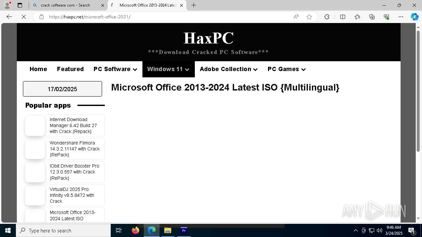422x237 pixels.
Task: Open Browser essentials heart icon
Action: pos(386,17)
